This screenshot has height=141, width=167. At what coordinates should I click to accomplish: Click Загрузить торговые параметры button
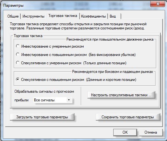42,117
